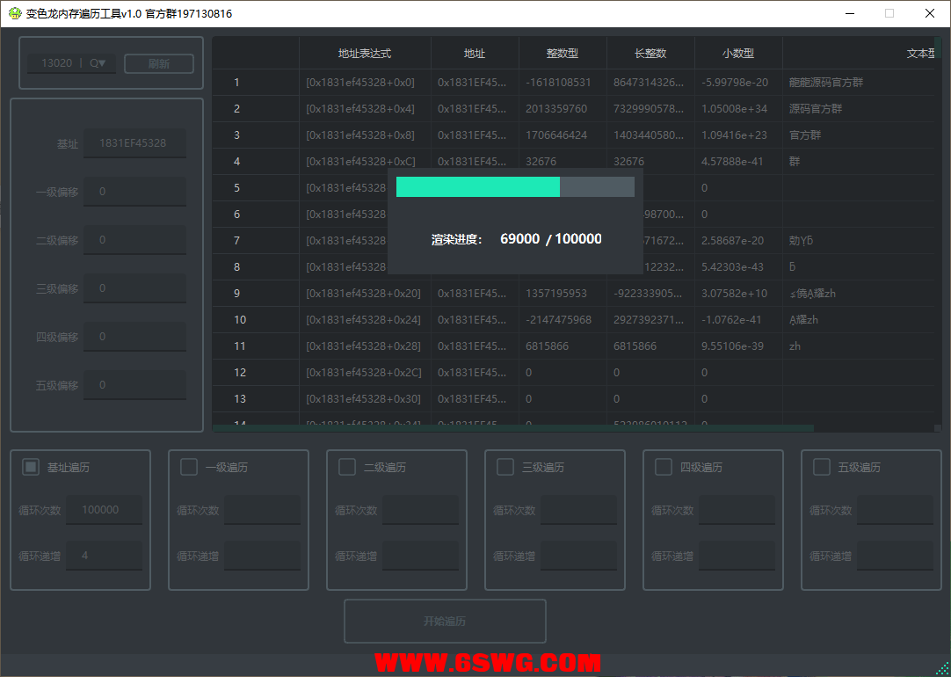
Task: Click the window resize grip at bottom-right
Action: coord(942,669)
